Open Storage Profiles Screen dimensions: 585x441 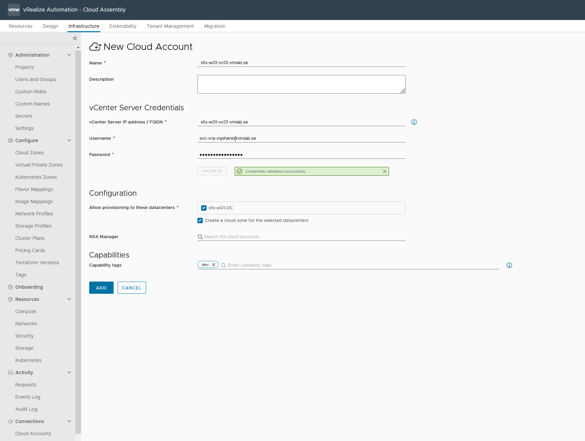[x=34, y=226]
